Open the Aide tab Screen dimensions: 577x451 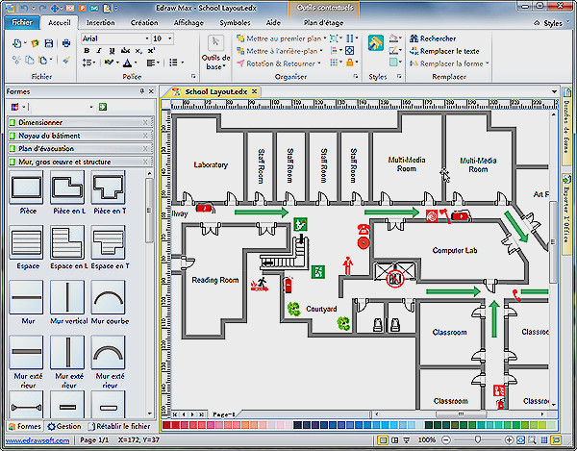(x=273, y=22)
